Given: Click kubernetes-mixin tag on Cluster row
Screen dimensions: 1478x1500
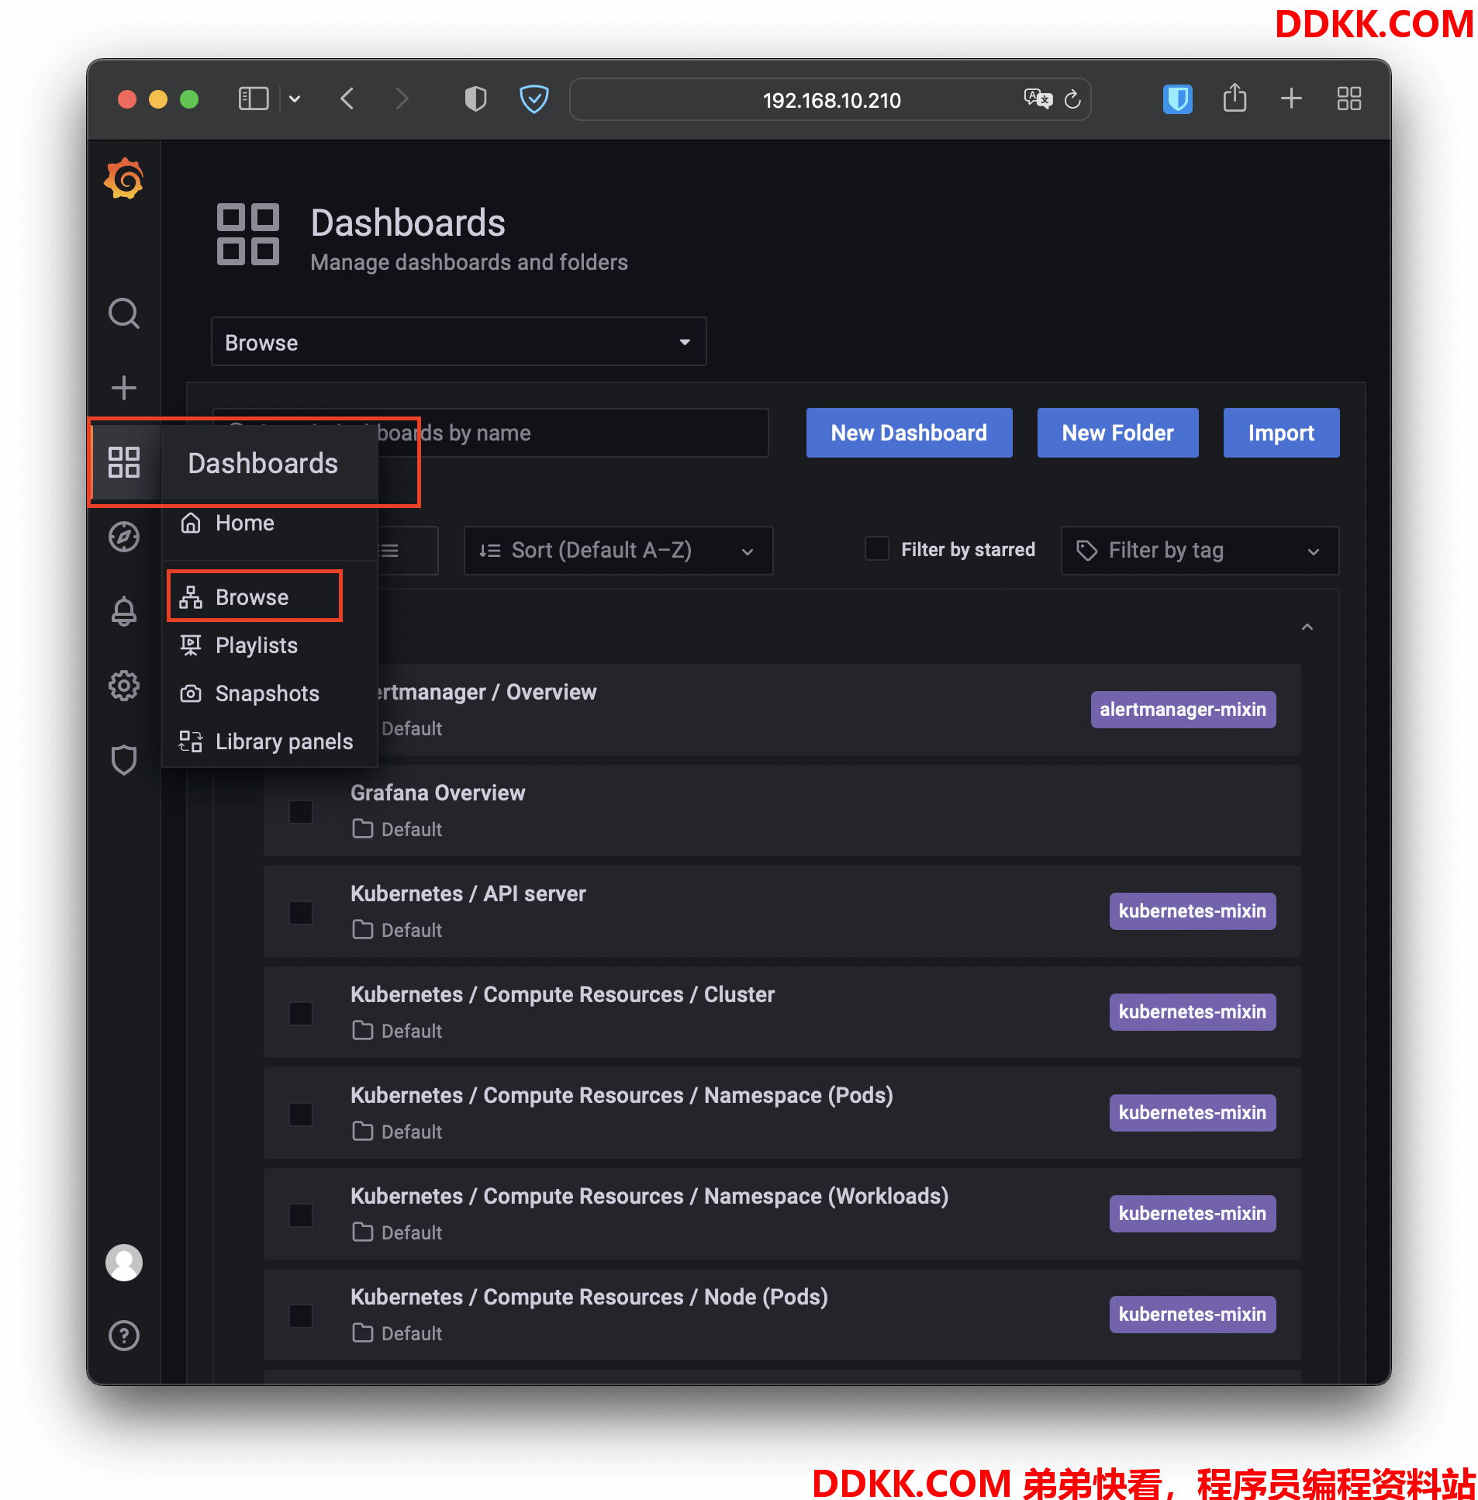Looking at the screenshot, I should coord(1193,1011).
